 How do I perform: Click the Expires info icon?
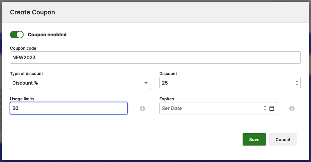pos(292,108)
